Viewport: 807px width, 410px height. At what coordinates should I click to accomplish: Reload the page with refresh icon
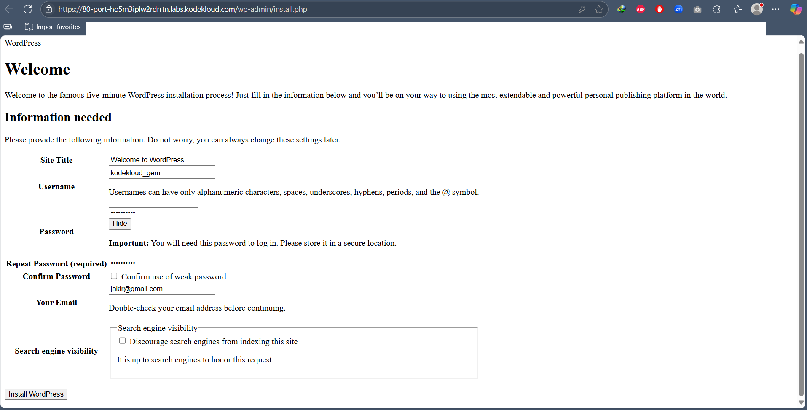28,9
